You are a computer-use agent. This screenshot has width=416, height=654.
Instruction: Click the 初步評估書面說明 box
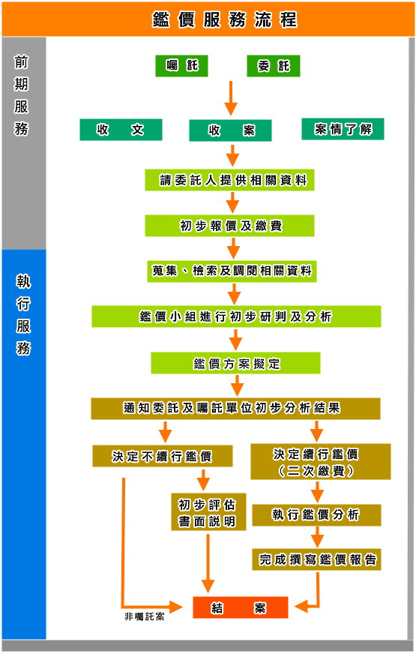[208, 512]
